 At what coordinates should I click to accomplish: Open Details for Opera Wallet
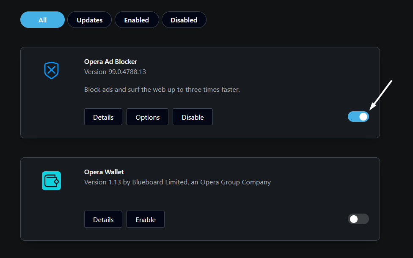[103, 220]
